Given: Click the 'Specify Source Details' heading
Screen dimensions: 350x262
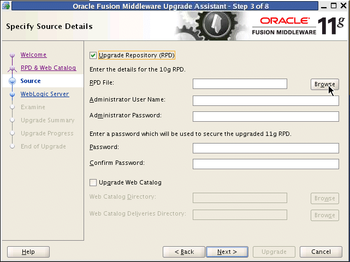Looking at the screenshot, I should pyautogui.click(x=49, y=26).
